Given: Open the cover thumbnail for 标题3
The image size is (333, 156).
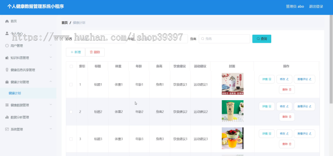Looking at the screenshot, I should click(233, 138).
